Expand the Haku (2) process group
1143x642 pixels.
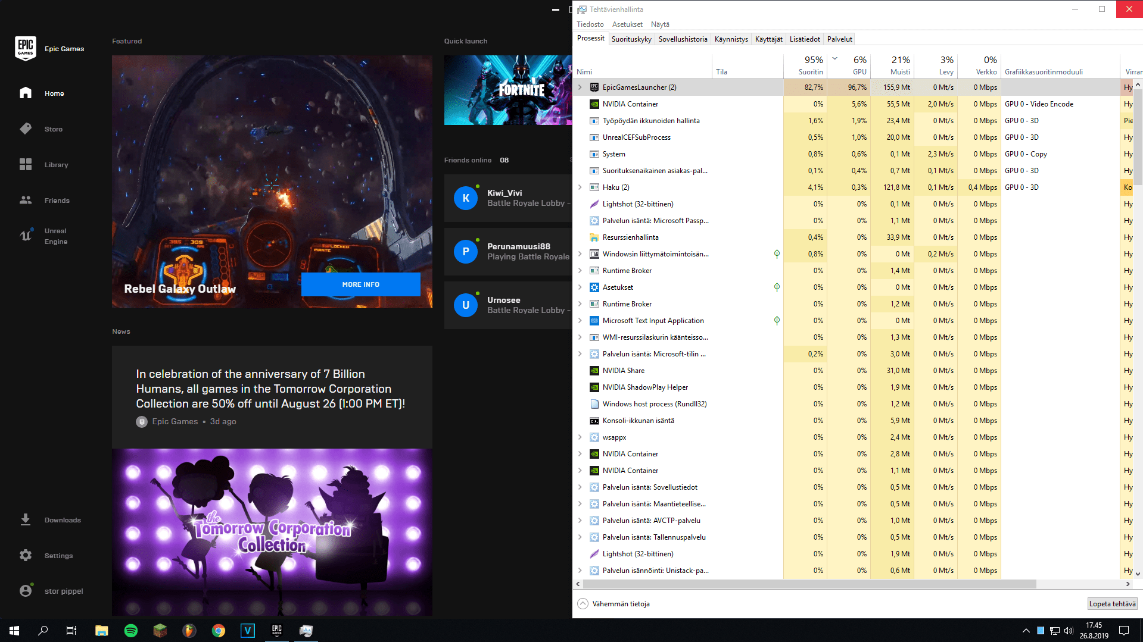(x=580, y=187)
